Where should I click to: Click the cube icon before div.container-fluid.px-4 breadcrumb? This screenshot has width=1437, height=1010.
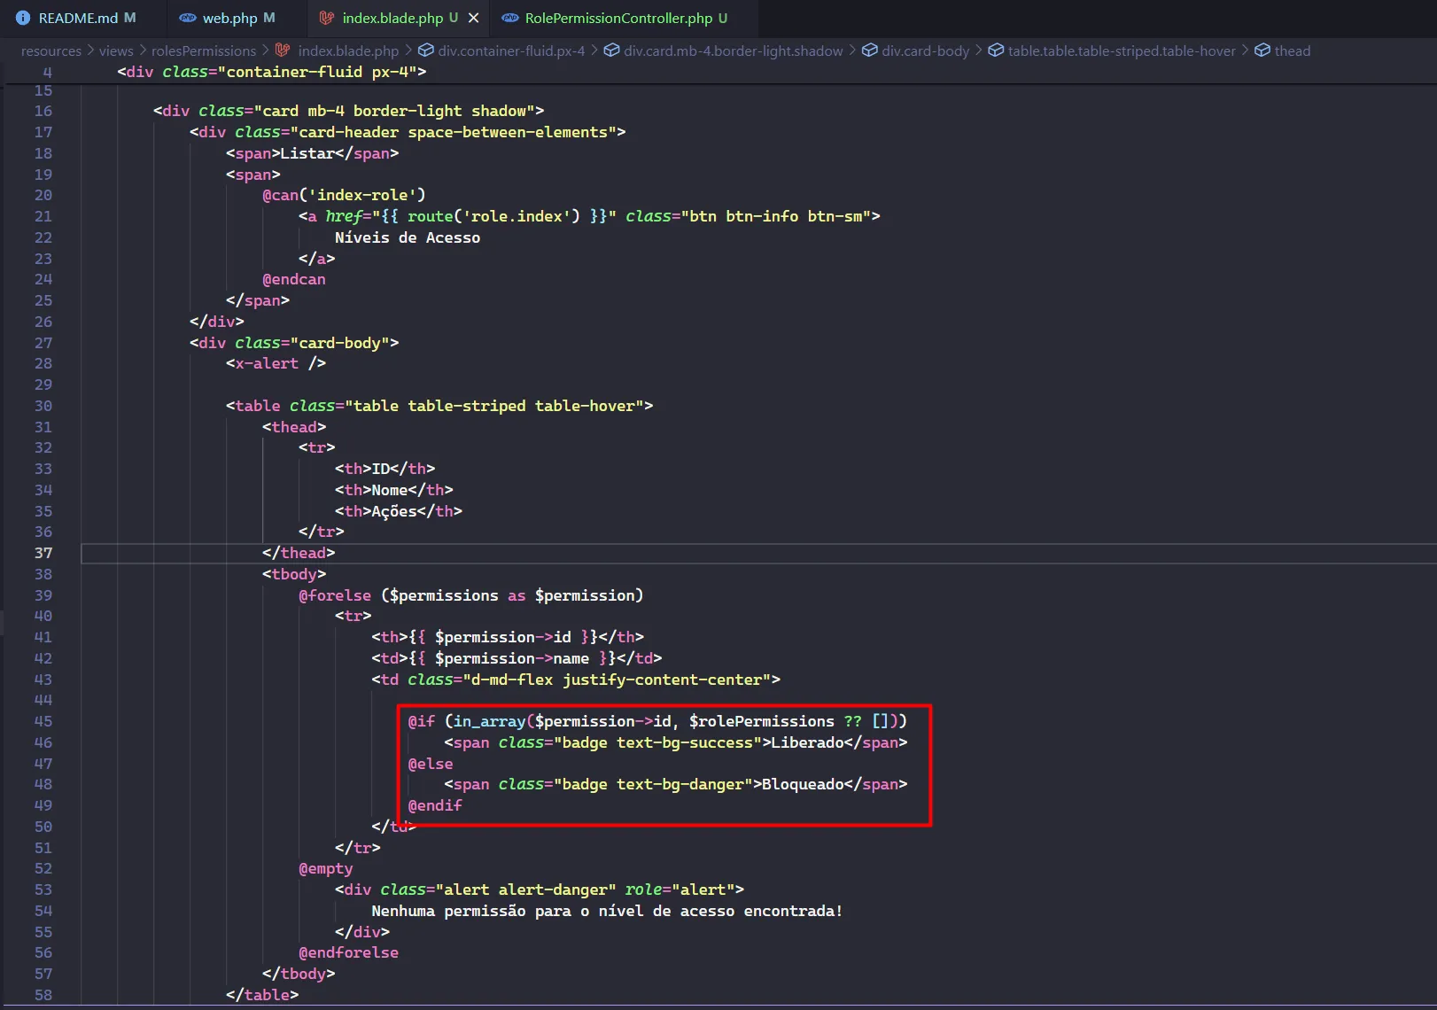[x=426, y=50]
